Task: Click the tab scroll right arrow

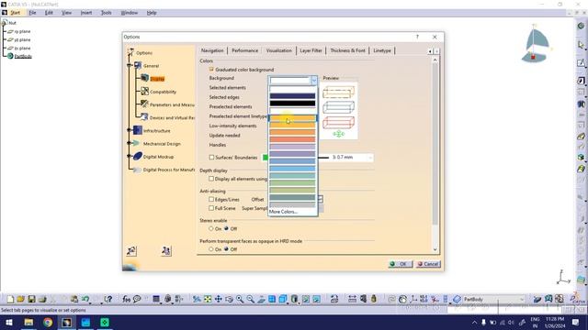Action: click(x=436, y=51)
